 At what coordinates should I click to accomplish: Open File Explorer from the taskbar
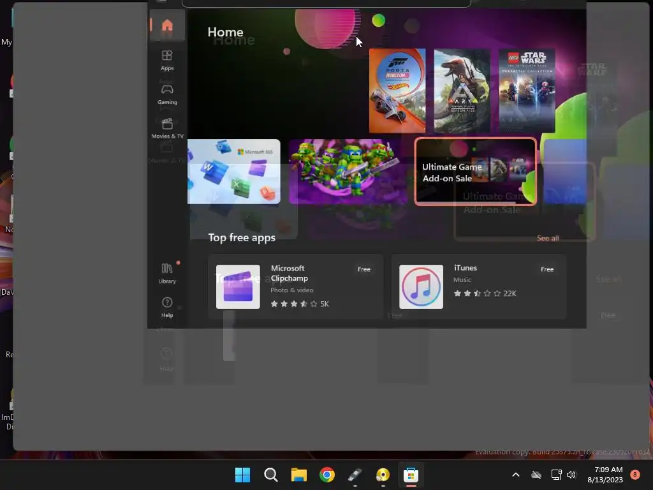298,475
